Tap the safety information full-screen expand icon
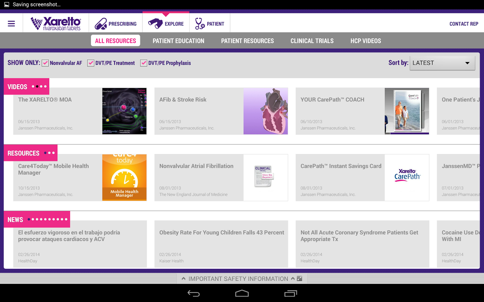This screenshot has height=302, width=484. [x=299, y=279]
